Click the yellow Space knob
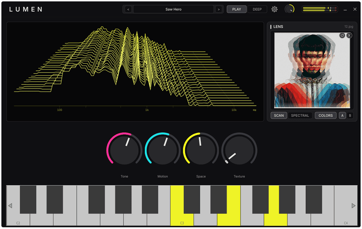 coord(201,150)
